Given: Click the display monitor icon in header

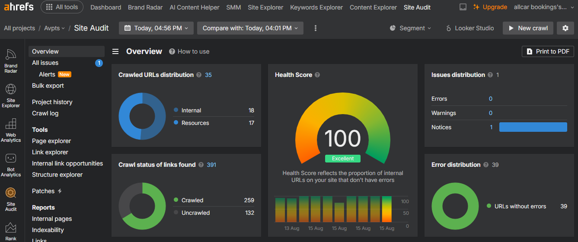Looking at the screenshot, I should pos(463,7).
